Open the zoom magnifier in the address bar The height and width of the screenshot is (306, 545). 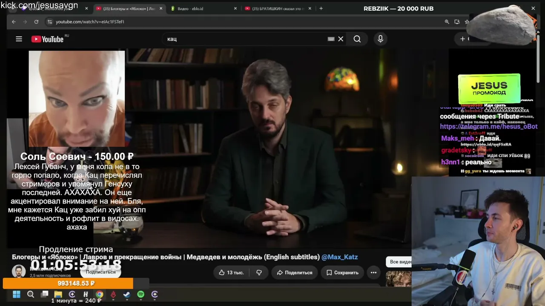click(x=447, y=22)
